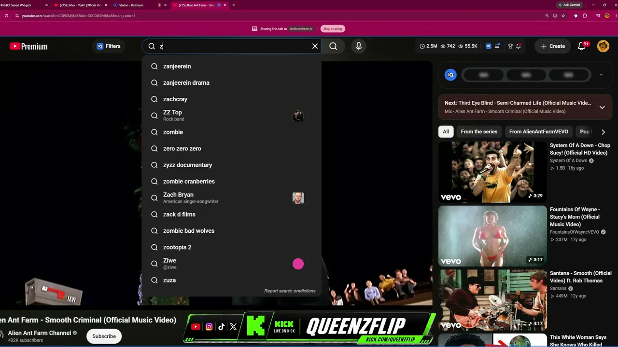The width and height of the screenshot is (618, 347).
Task: Open Ask Gemini in the title bar
Action: [569, 5]
